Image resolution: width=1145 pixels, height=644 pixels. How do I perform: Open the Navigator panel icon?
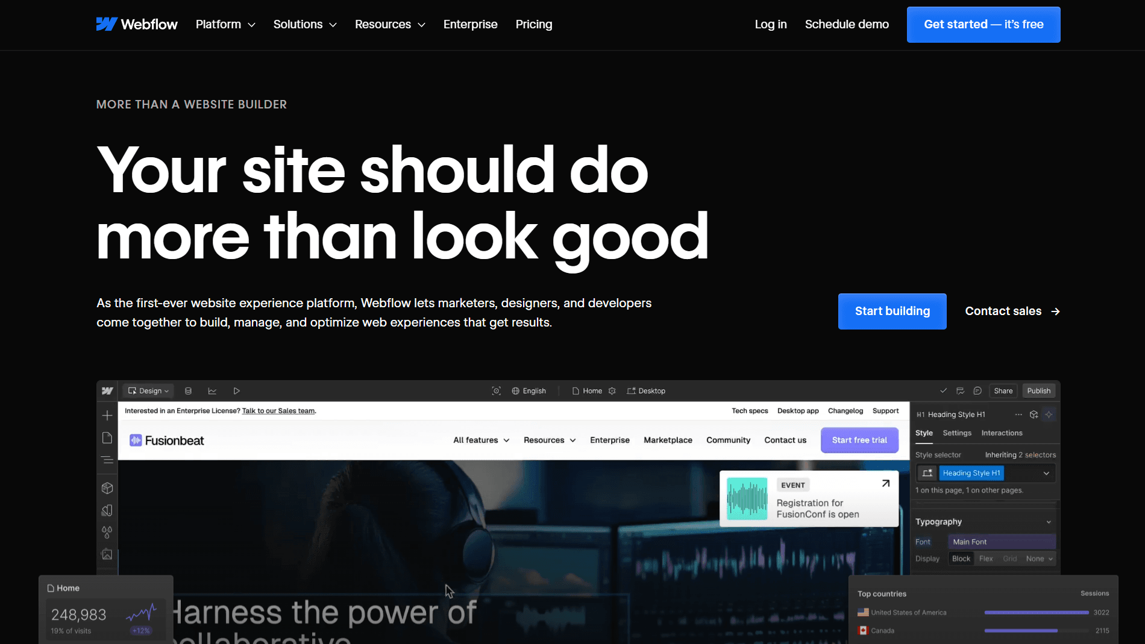[x=107, y=460]
